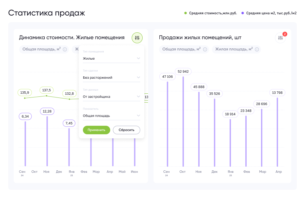Click the Июн axis label in left chart
Image resolution: width=305 pixels, height=198 pixels.
pyautogui.click(x=134, y=172)
